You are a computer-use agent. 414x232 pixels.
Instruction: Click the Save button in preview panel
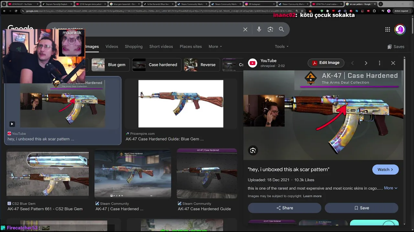tap(361, 208)
